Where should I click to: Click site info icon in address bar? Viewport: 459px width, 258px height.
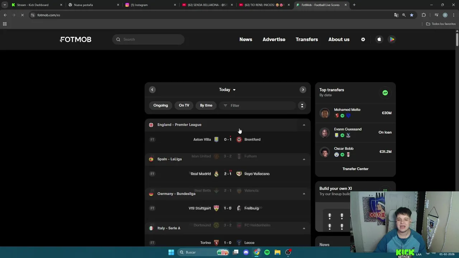(x=33, y=15)
